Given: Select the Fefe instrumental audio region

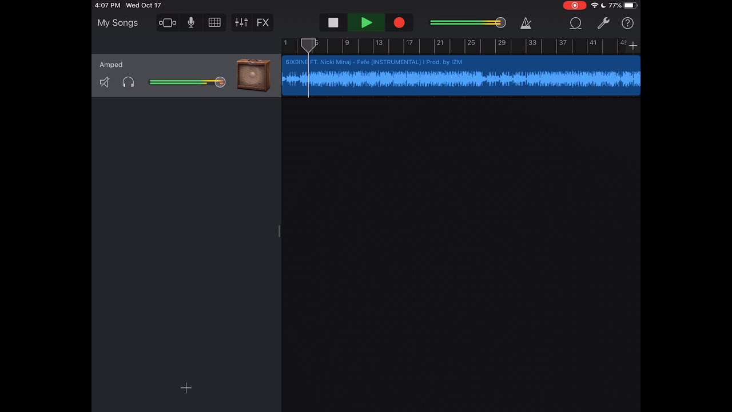Looking at the screenshot, I should (x=461, y=75).
